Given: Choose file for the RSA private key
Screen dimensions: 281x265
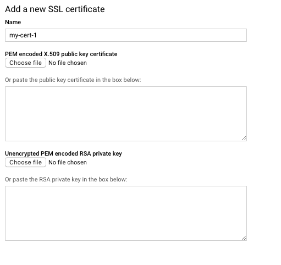Looking at the screenshot, I should point(25,162).
